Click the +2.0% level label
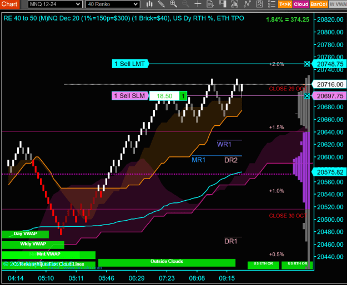347x285 pixels. click(x=276, y=64)
